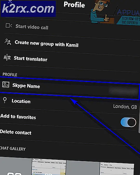
Task: Open the third chat gallery thumbnail
Action: 83,168
